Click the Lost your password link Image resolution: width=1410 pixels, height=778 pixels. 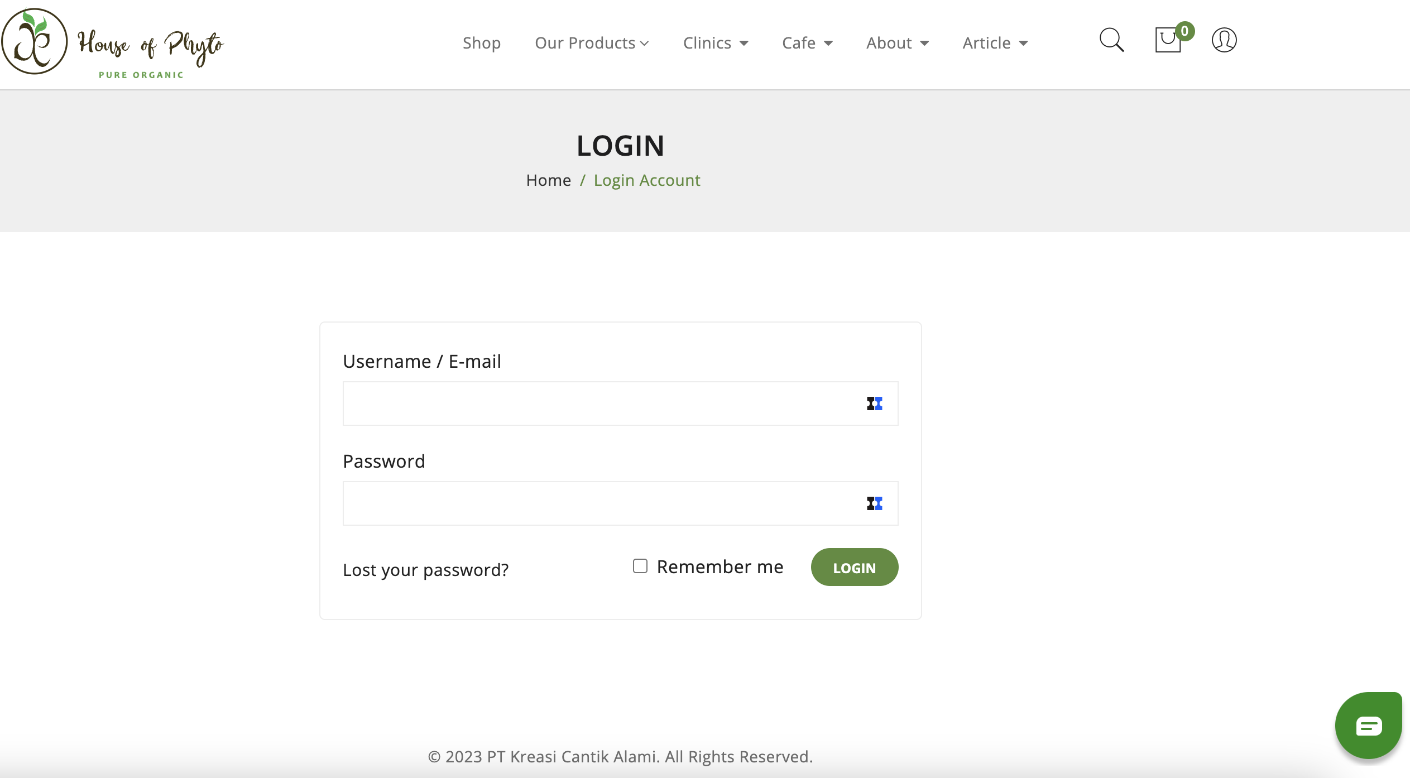(x=425, y=570)
